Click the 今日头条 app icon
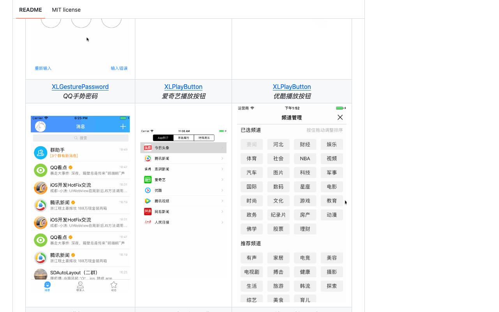499x312 pixels. click(148, 148)
